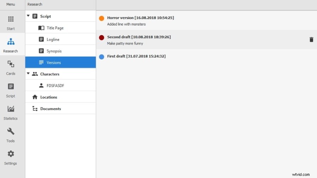Viewport: 317px width, 178px height.
Task: Click the Settings label in sidebar
Action: tap(11, 163)
